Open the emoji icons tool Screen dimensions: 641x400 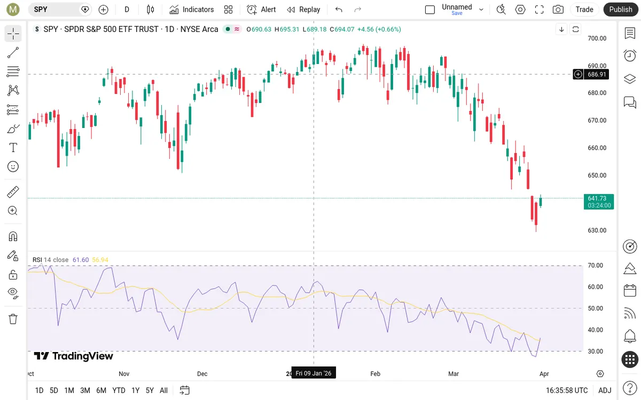13,167
